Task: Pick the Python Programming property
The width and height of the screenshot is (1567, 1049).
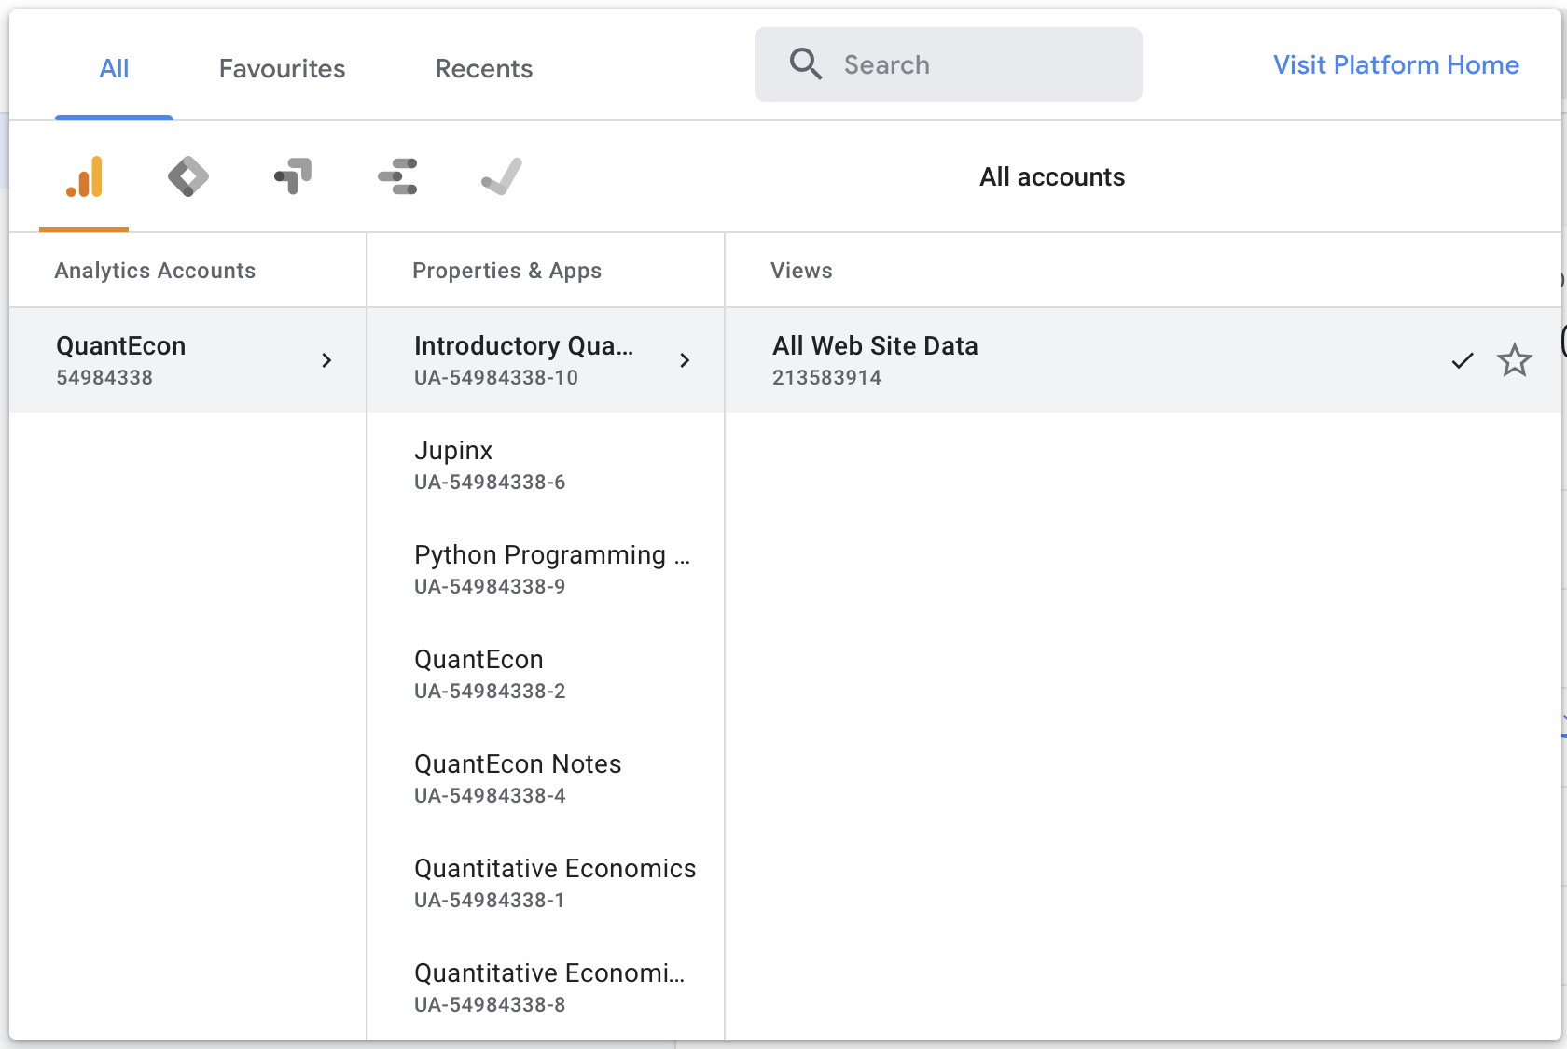Action: point(546,569)
